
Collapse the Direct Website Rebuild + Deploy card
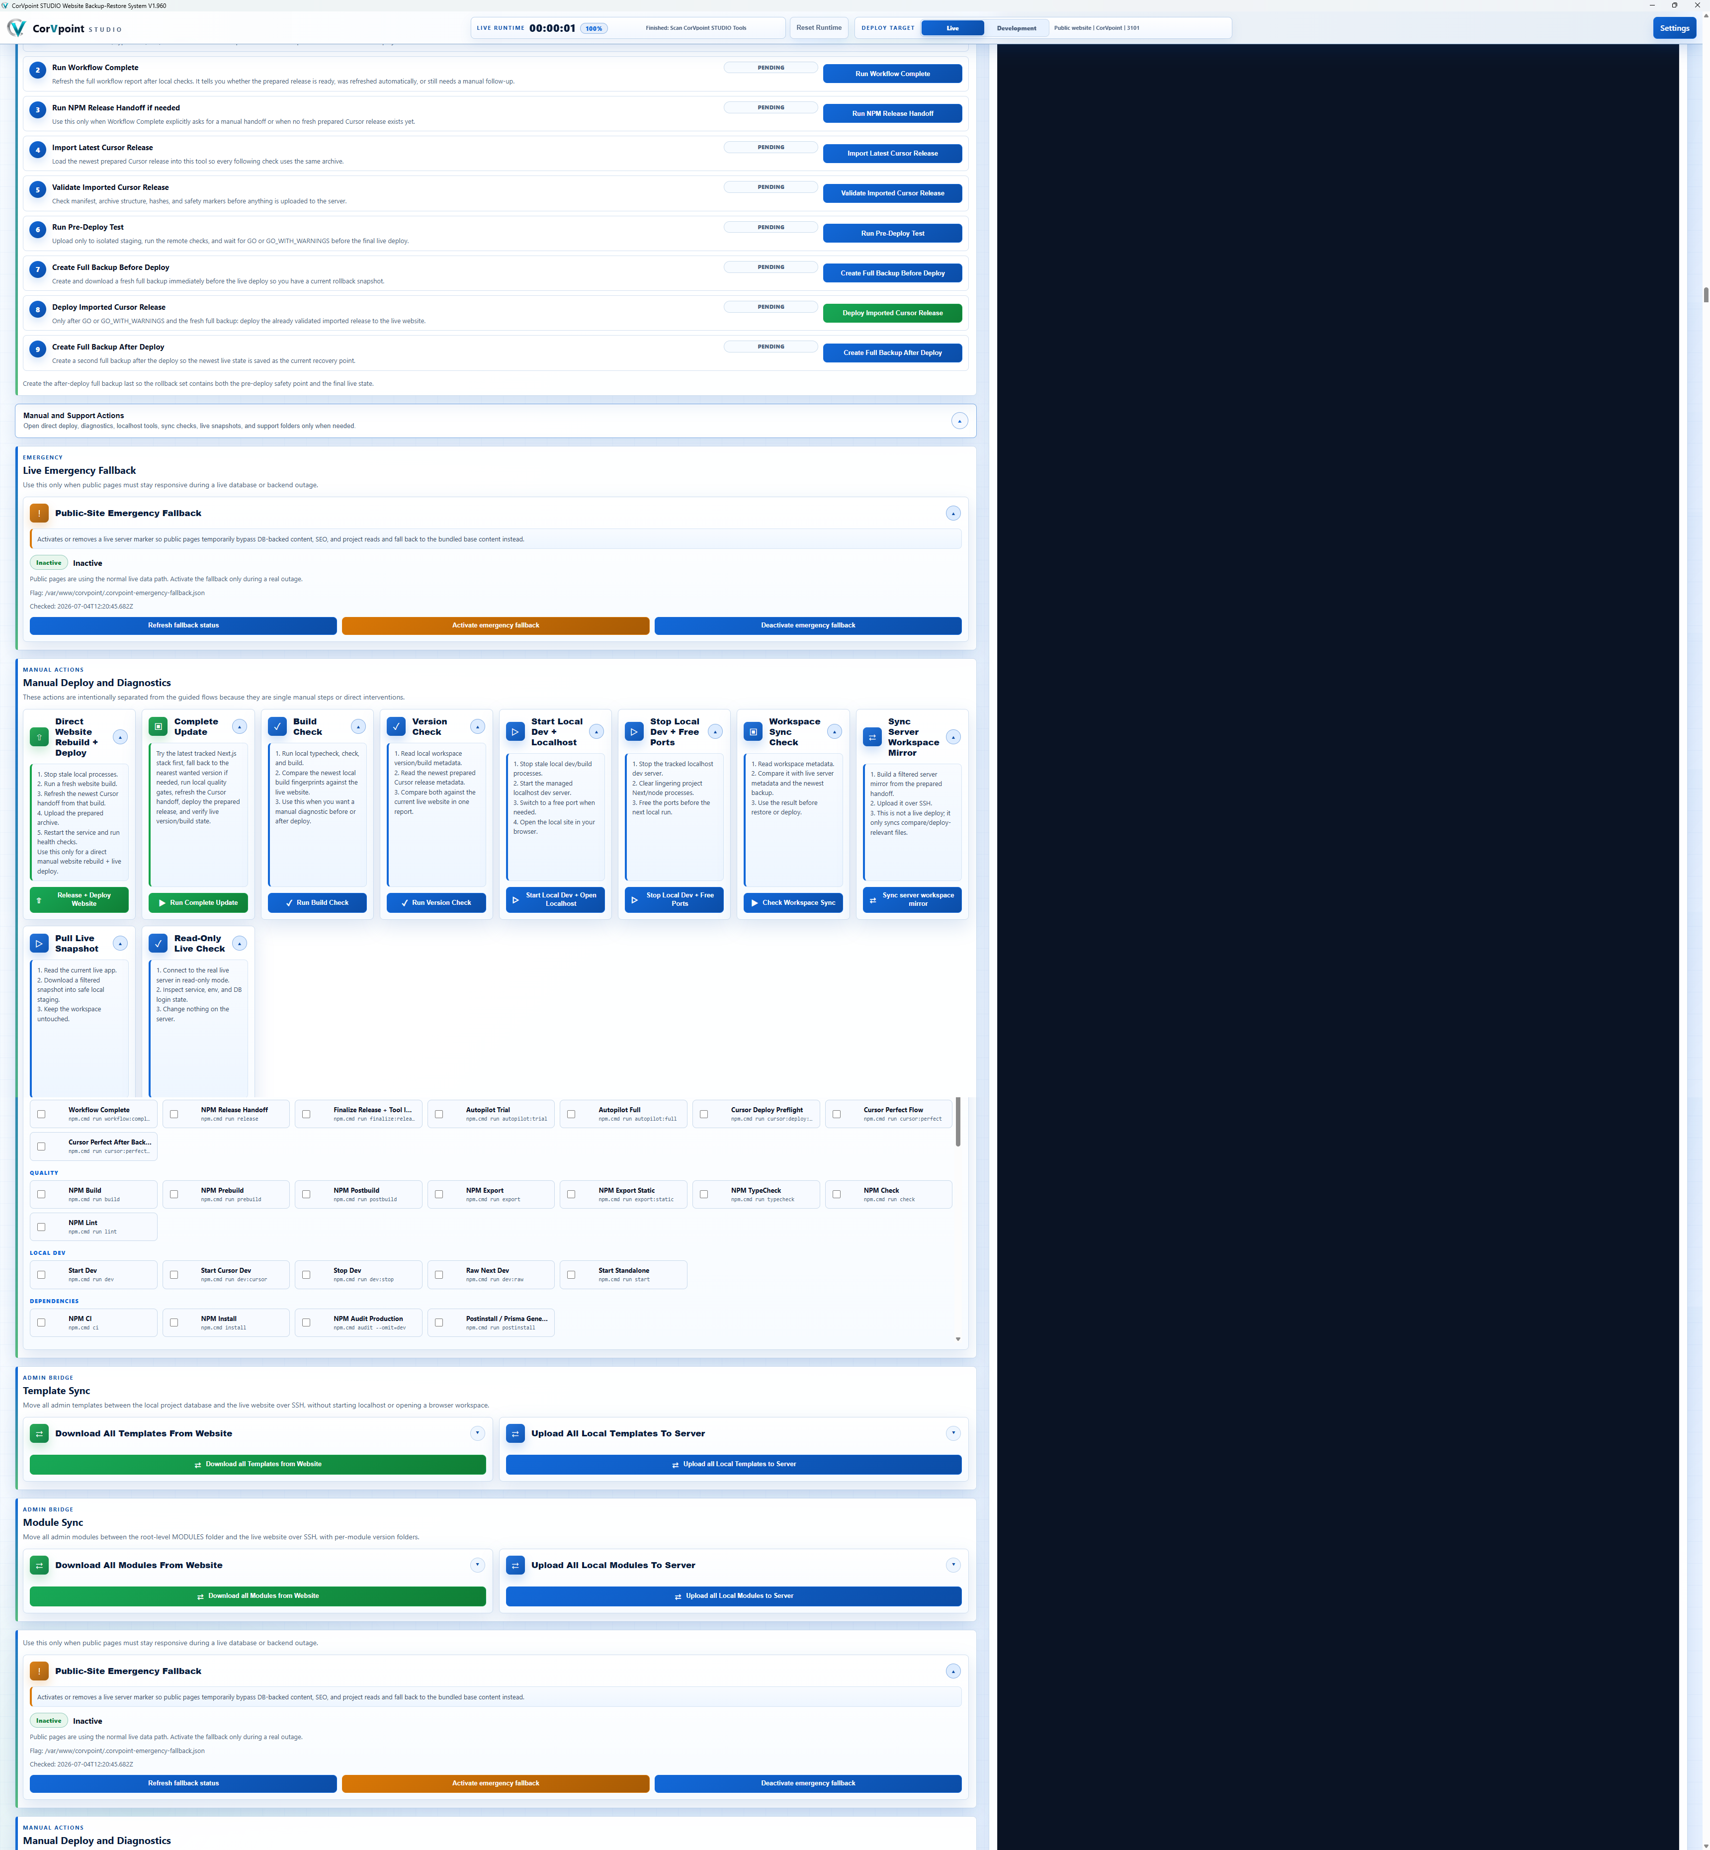click(120, 737)
